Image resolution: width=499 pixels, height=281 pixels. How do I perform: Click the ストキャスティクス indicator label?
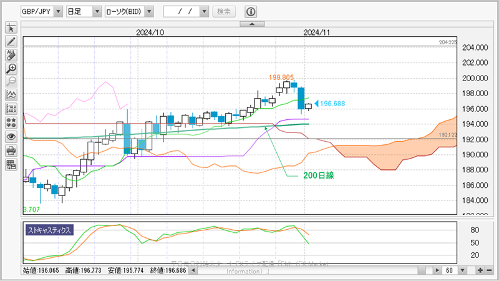point(49,230)
